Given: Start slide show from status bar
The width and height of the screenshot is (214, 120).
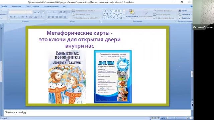Looking at the screenshot, I should [158, 118].
